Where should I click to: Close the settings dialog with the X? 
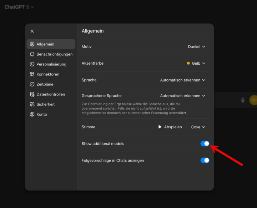[x=32, y=31]
